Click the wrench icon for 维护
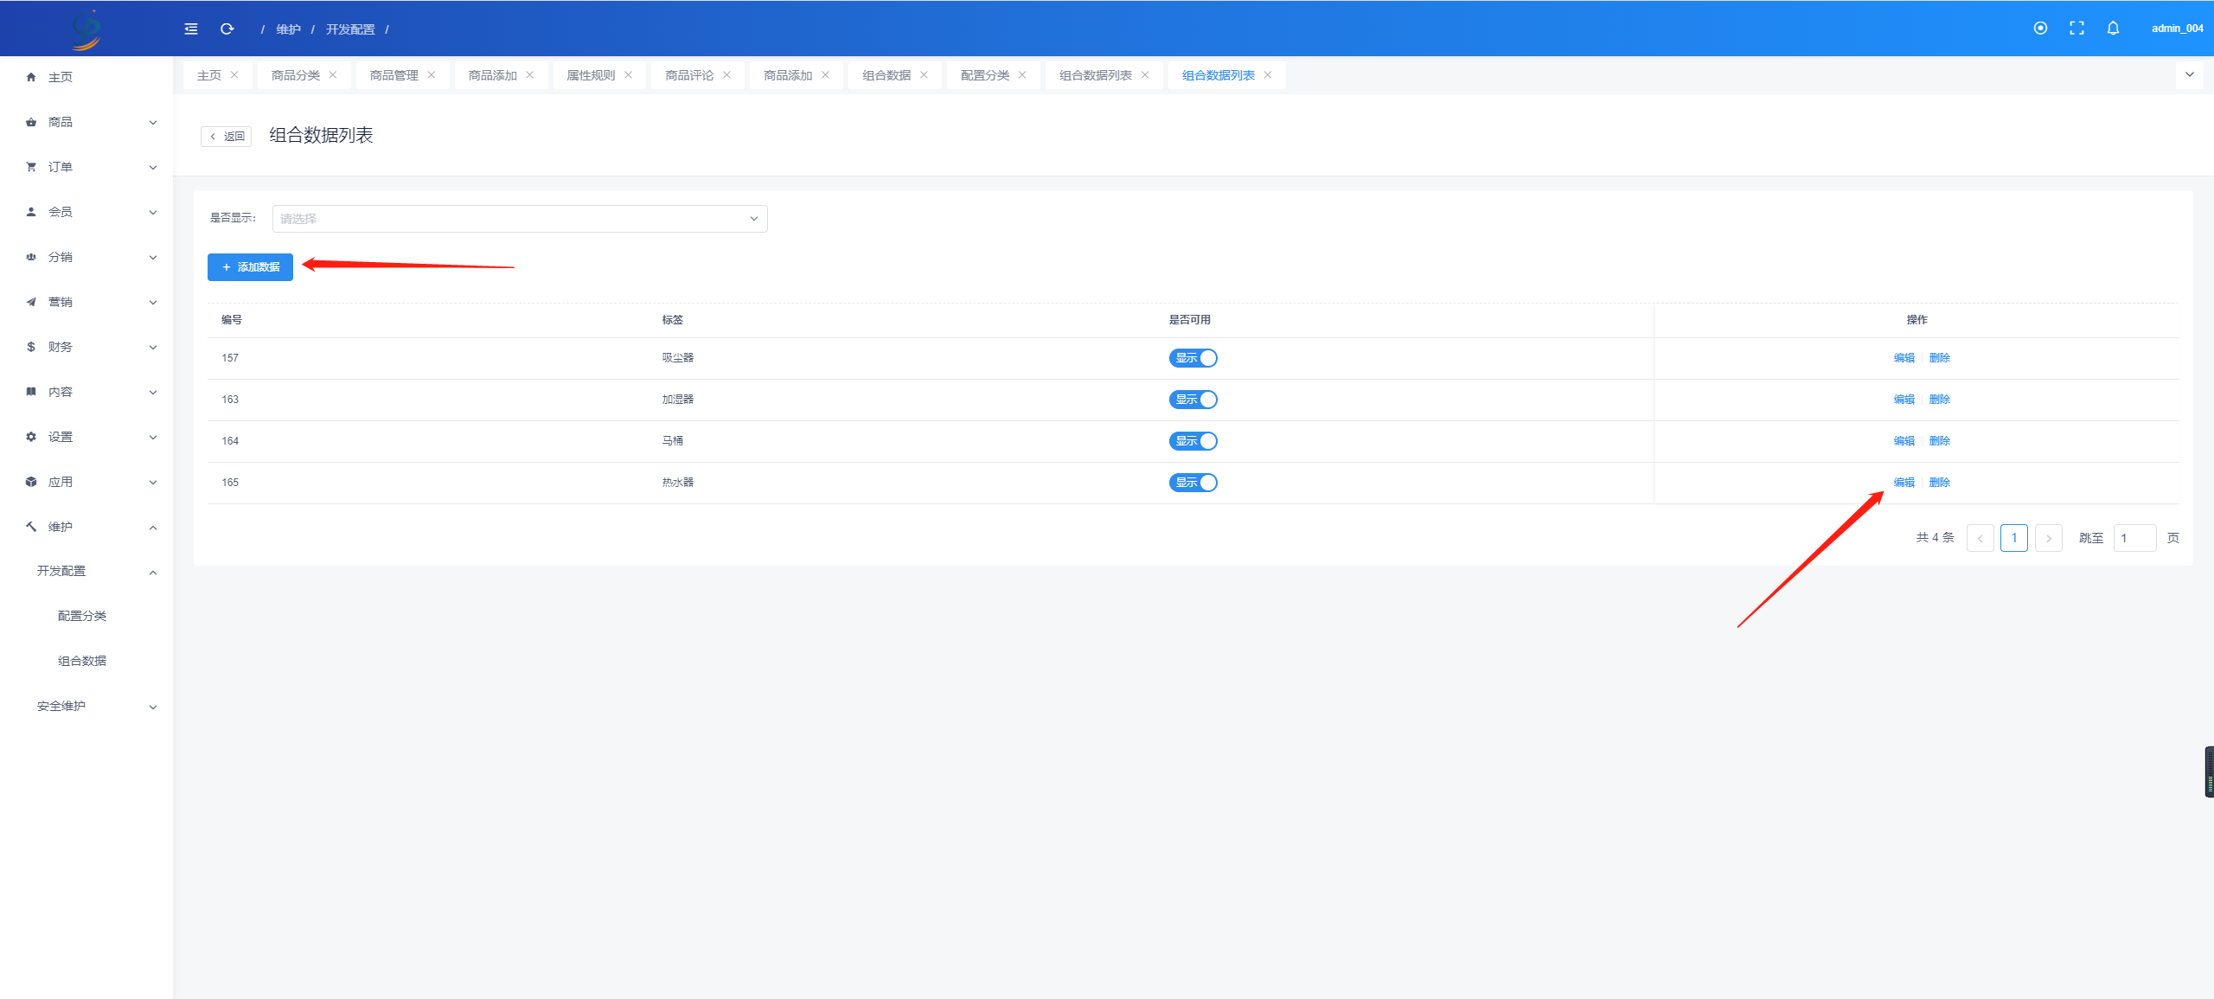The height and width of the screenshot is (999, 2214). (31, 527)
